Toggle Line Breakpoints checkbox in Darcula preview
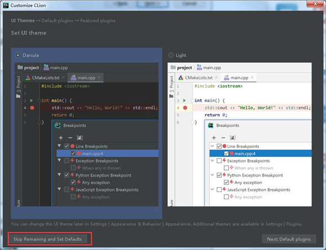Image resolution: width=326 pixels, height=250 pixels. click(x=66, y=146)
